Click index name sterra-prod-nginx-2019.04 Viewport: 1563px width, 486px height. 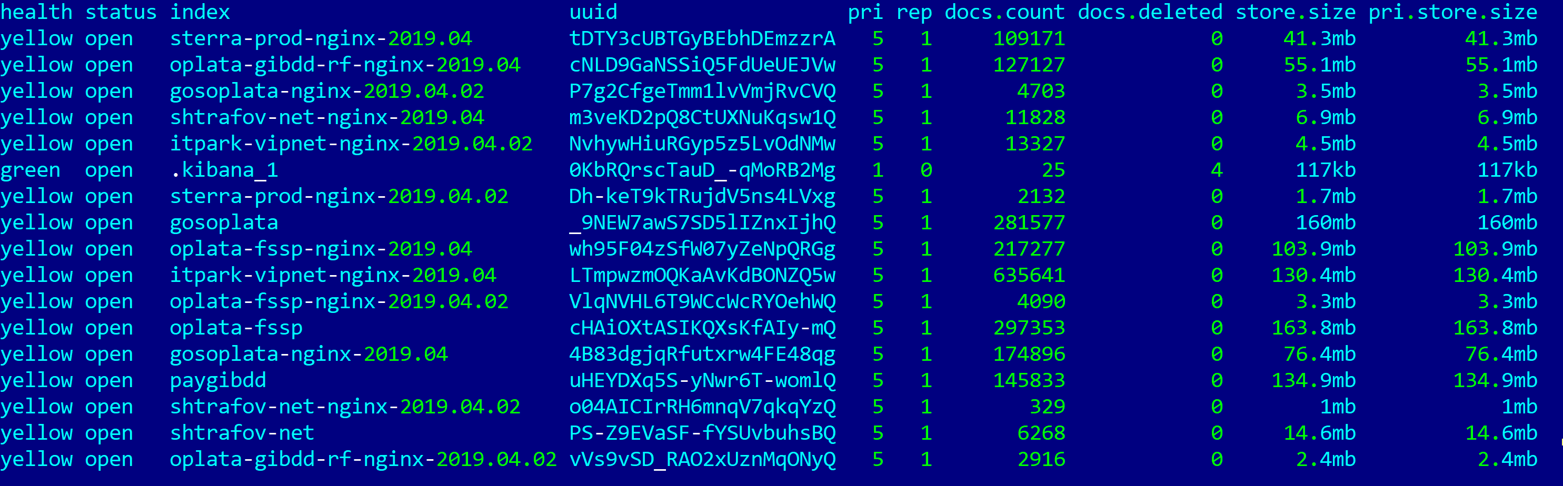(x=321, y=39)
